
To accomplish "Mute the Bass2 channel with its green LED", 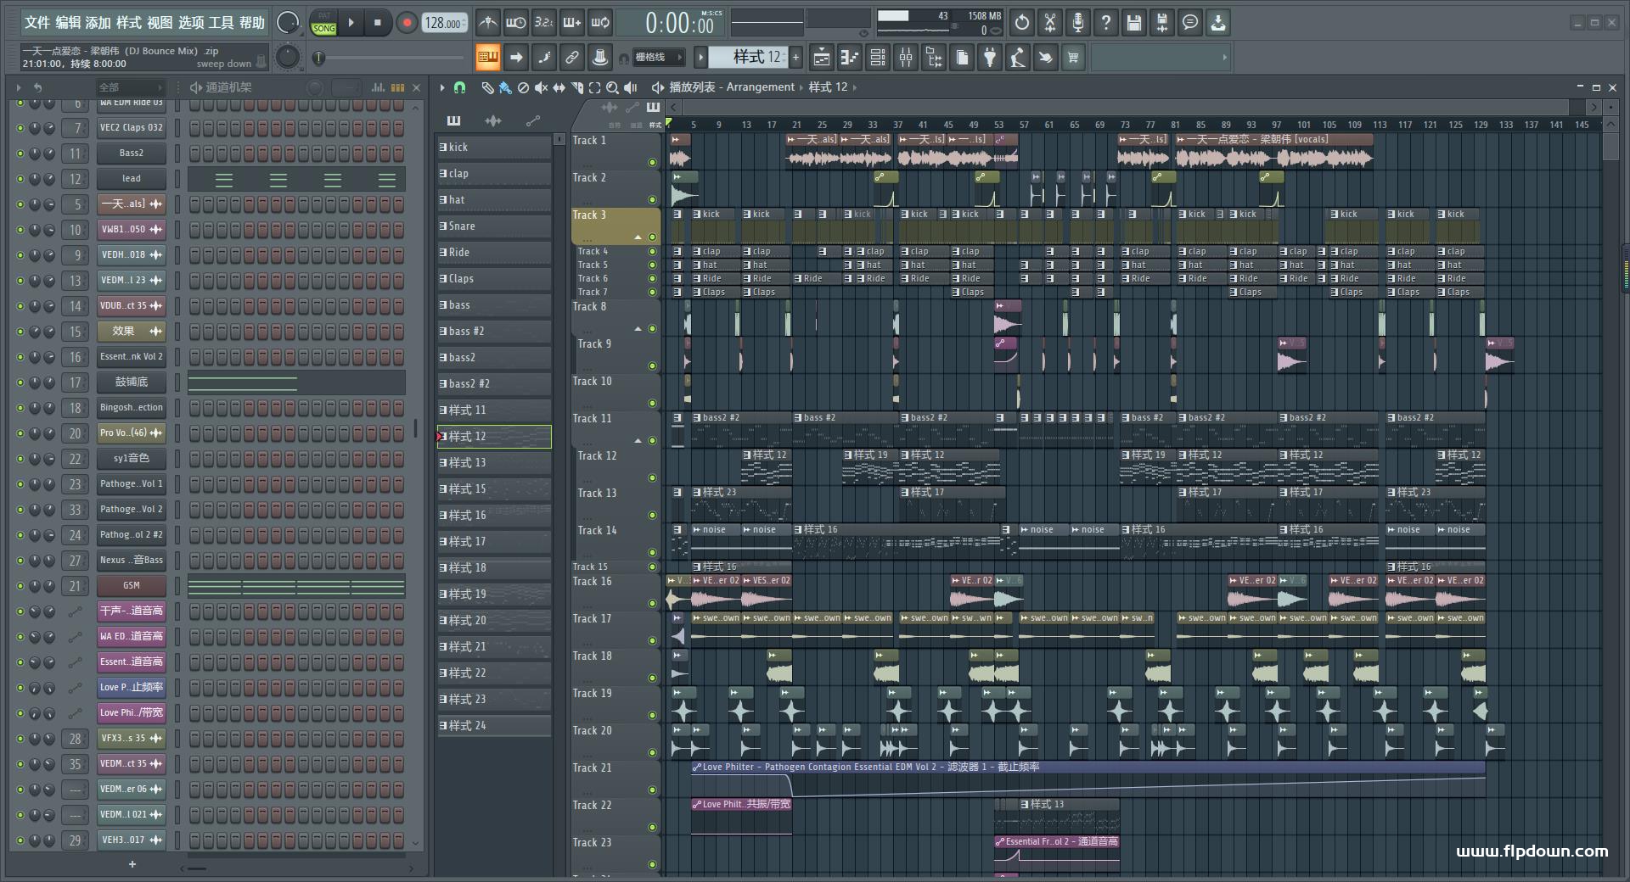I will [x=20, y=154].
